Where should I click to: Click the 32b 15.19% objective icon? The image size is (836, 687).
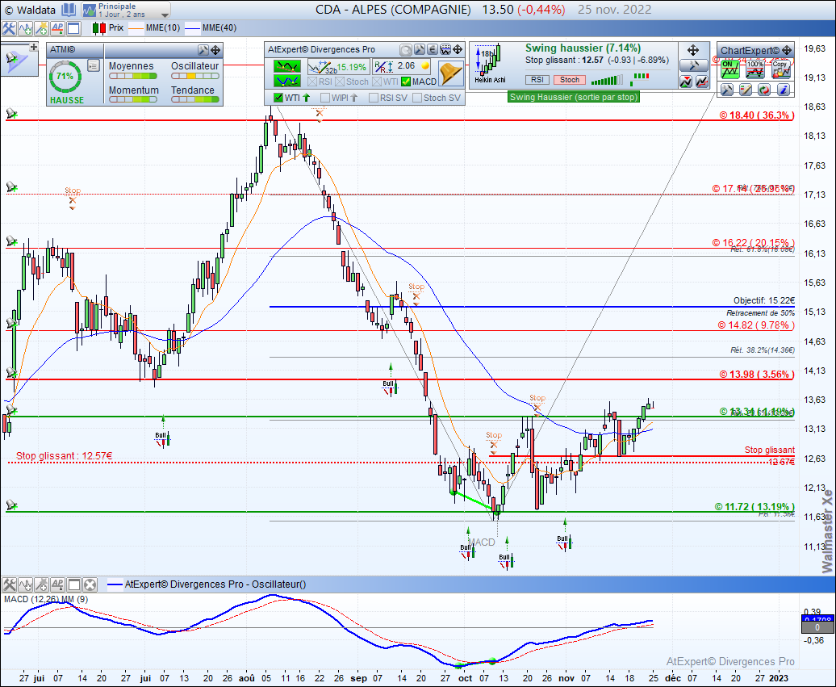coord(338,67)
